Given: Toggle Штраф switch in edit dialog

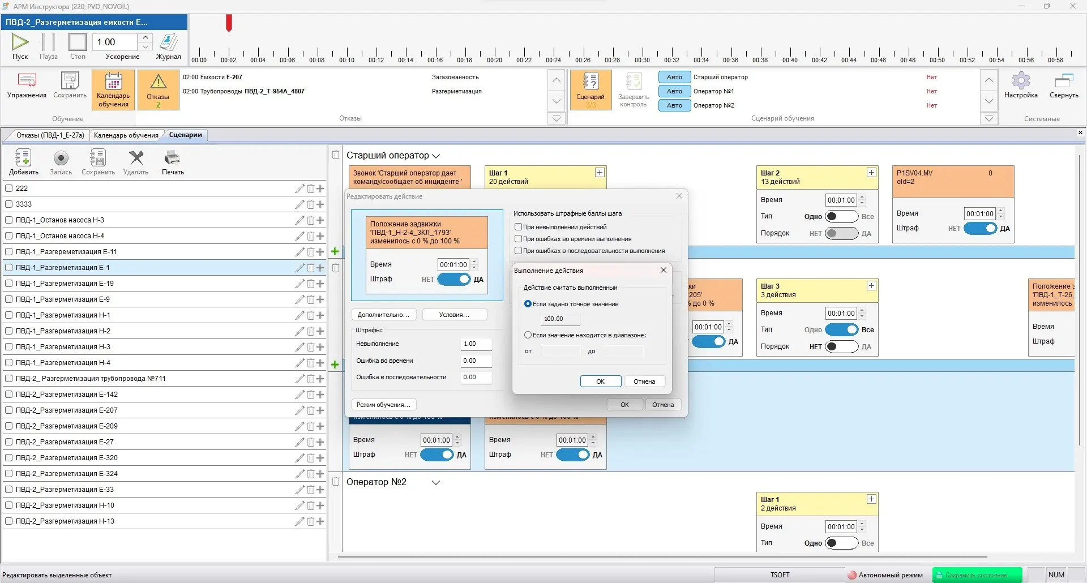Looking at the screenshot, I should click(454, 280).
